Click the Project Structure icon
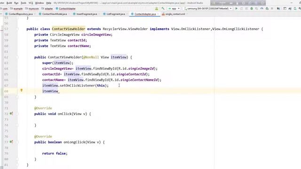301x169 pixels. 278,8
